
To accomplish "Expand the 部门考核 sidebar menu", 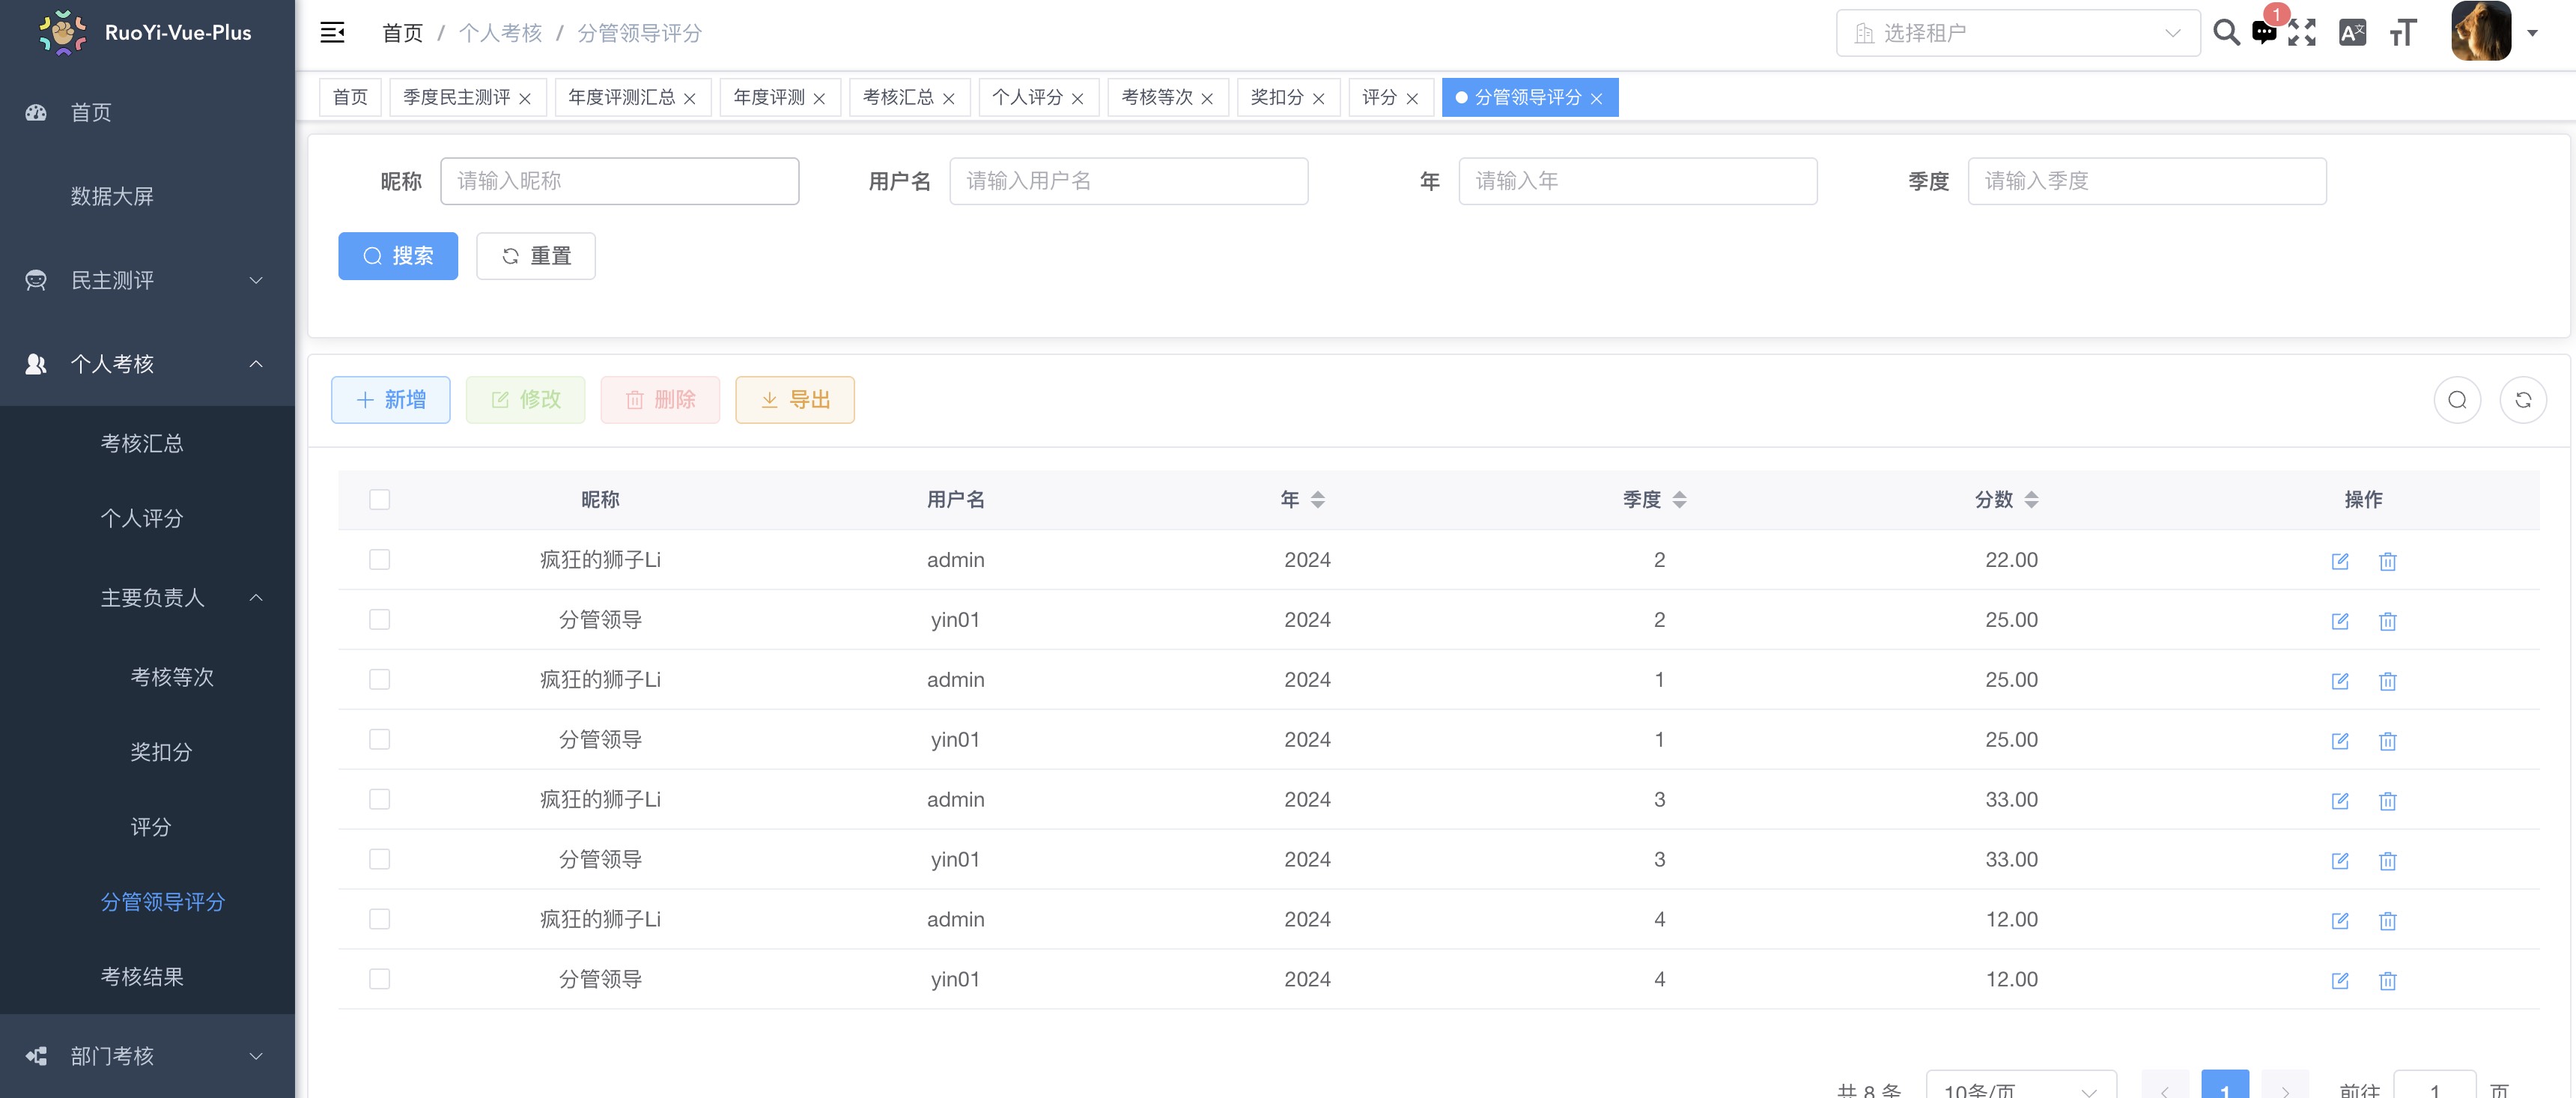I will [147, 1056].
